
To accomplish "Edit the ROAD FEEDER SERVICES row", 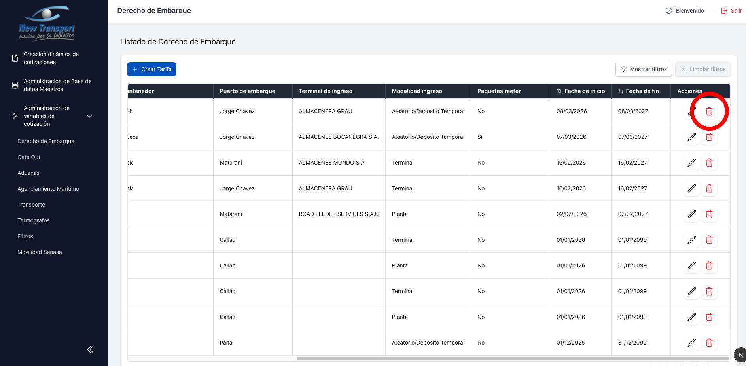I will pyautogui.click(x=691, y=214).
